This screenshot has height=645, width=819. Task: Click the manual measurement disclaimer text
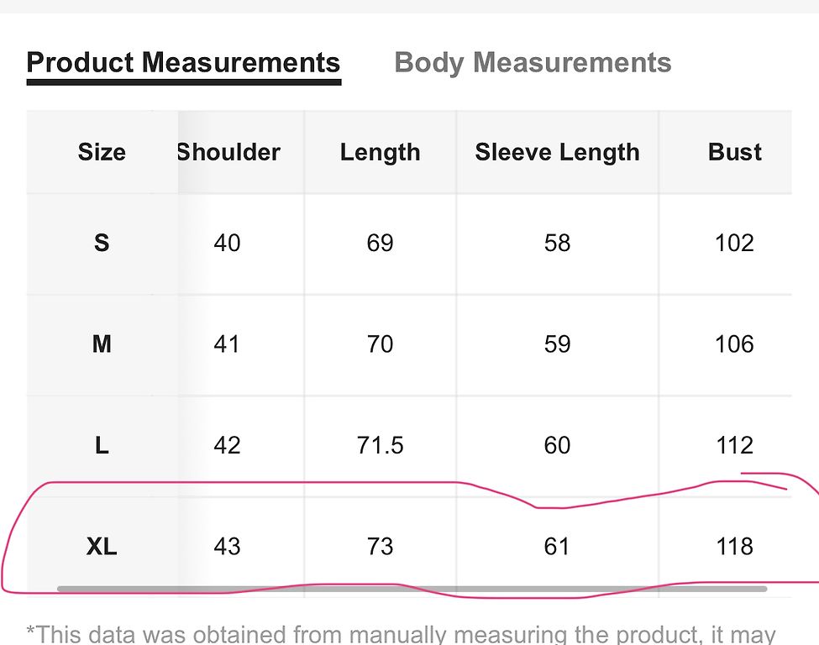[x=402, y=634]
